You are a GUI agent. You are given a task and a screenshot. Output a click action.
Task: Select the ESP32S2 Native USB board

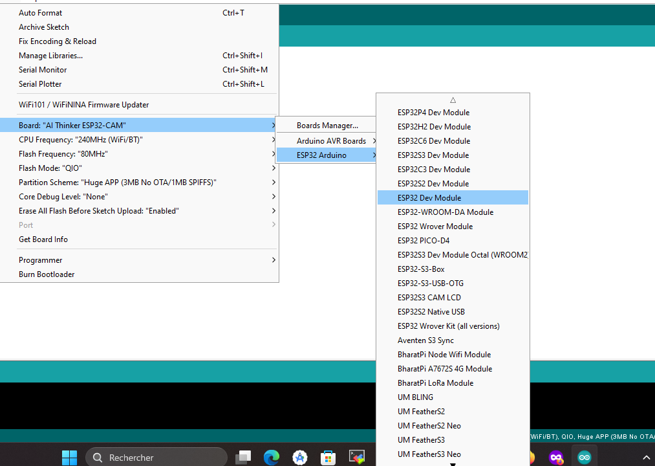tap(453, 311)
